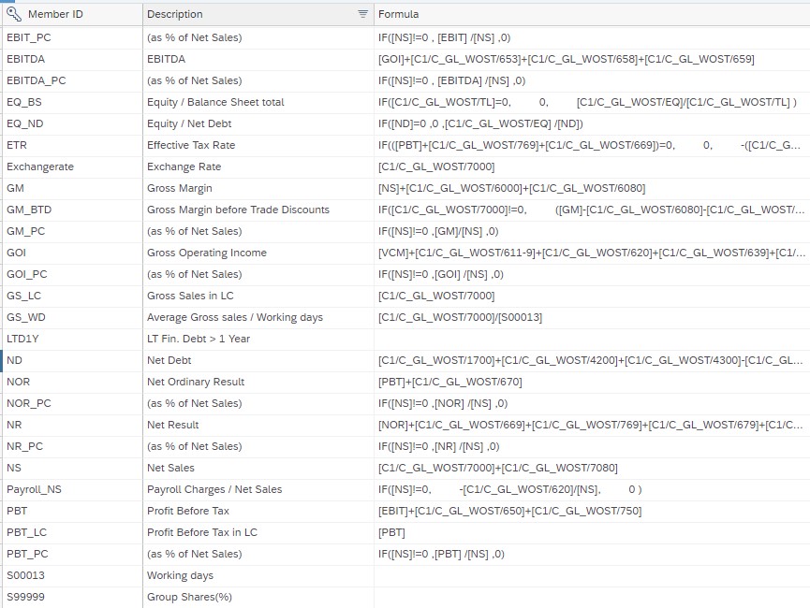Click the Net Ordinary Result description cell
The width and height of the screenshot is (810, 608).
pyautogui.click(x=197, y=381)
